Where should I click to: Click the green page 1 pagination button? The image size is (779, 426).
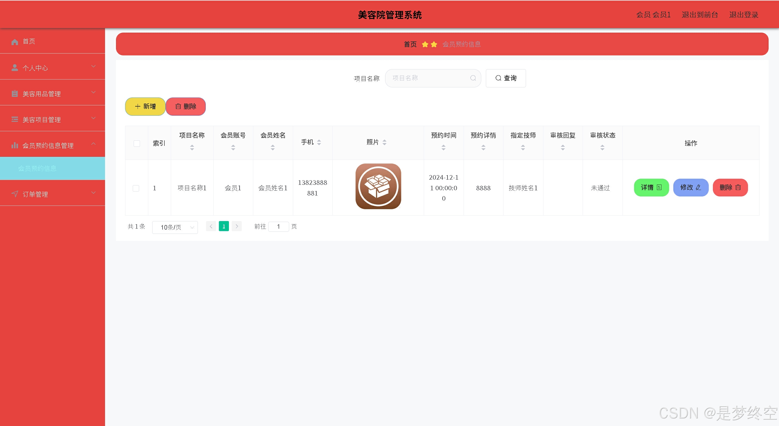click(224, 226)
